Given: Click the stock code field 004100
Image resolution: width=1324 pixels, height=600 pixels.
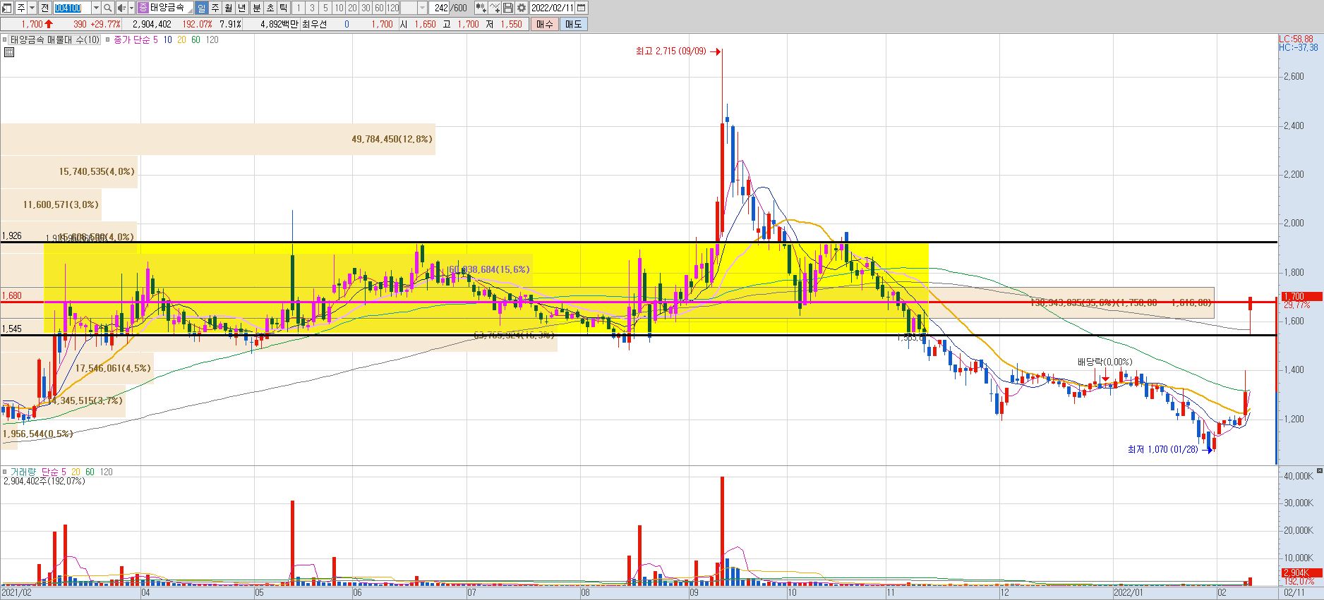Looking at the screenshot, I should [x=73, y=8].
